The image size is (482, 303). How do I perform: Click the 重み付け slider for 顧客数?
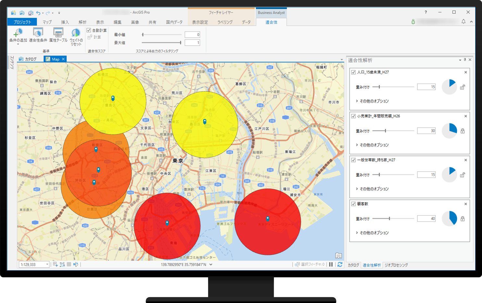[x=393, y=219]
